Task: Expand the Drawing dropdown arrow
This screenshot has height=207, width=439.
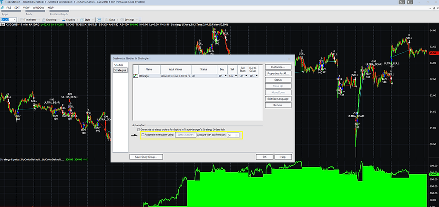Action: pyautogui.click(x=59, y=20)
